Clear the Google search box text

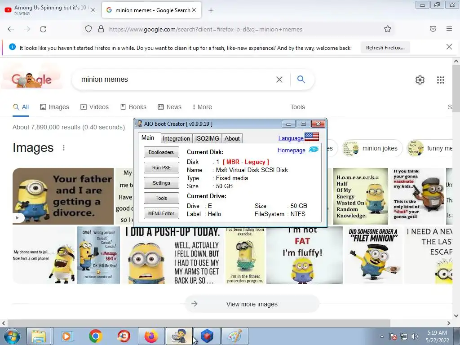pos(279,80)
